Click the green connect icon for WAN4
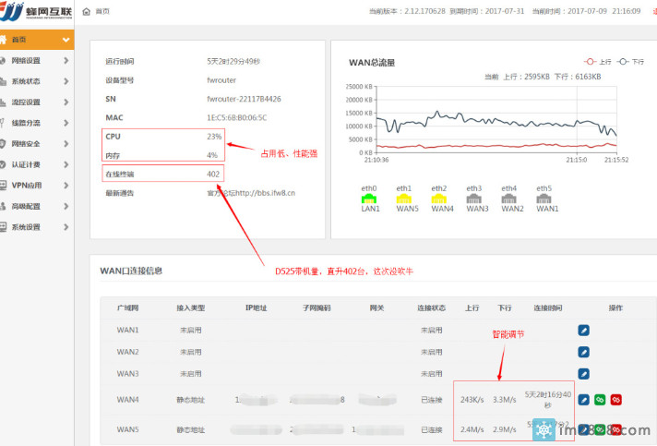 pos(599,401)
